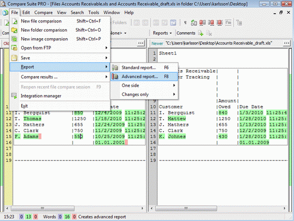Viewport: 294px width, 221px height.
Task: Click the New folder comparison icon
Action: coord(15,30)
